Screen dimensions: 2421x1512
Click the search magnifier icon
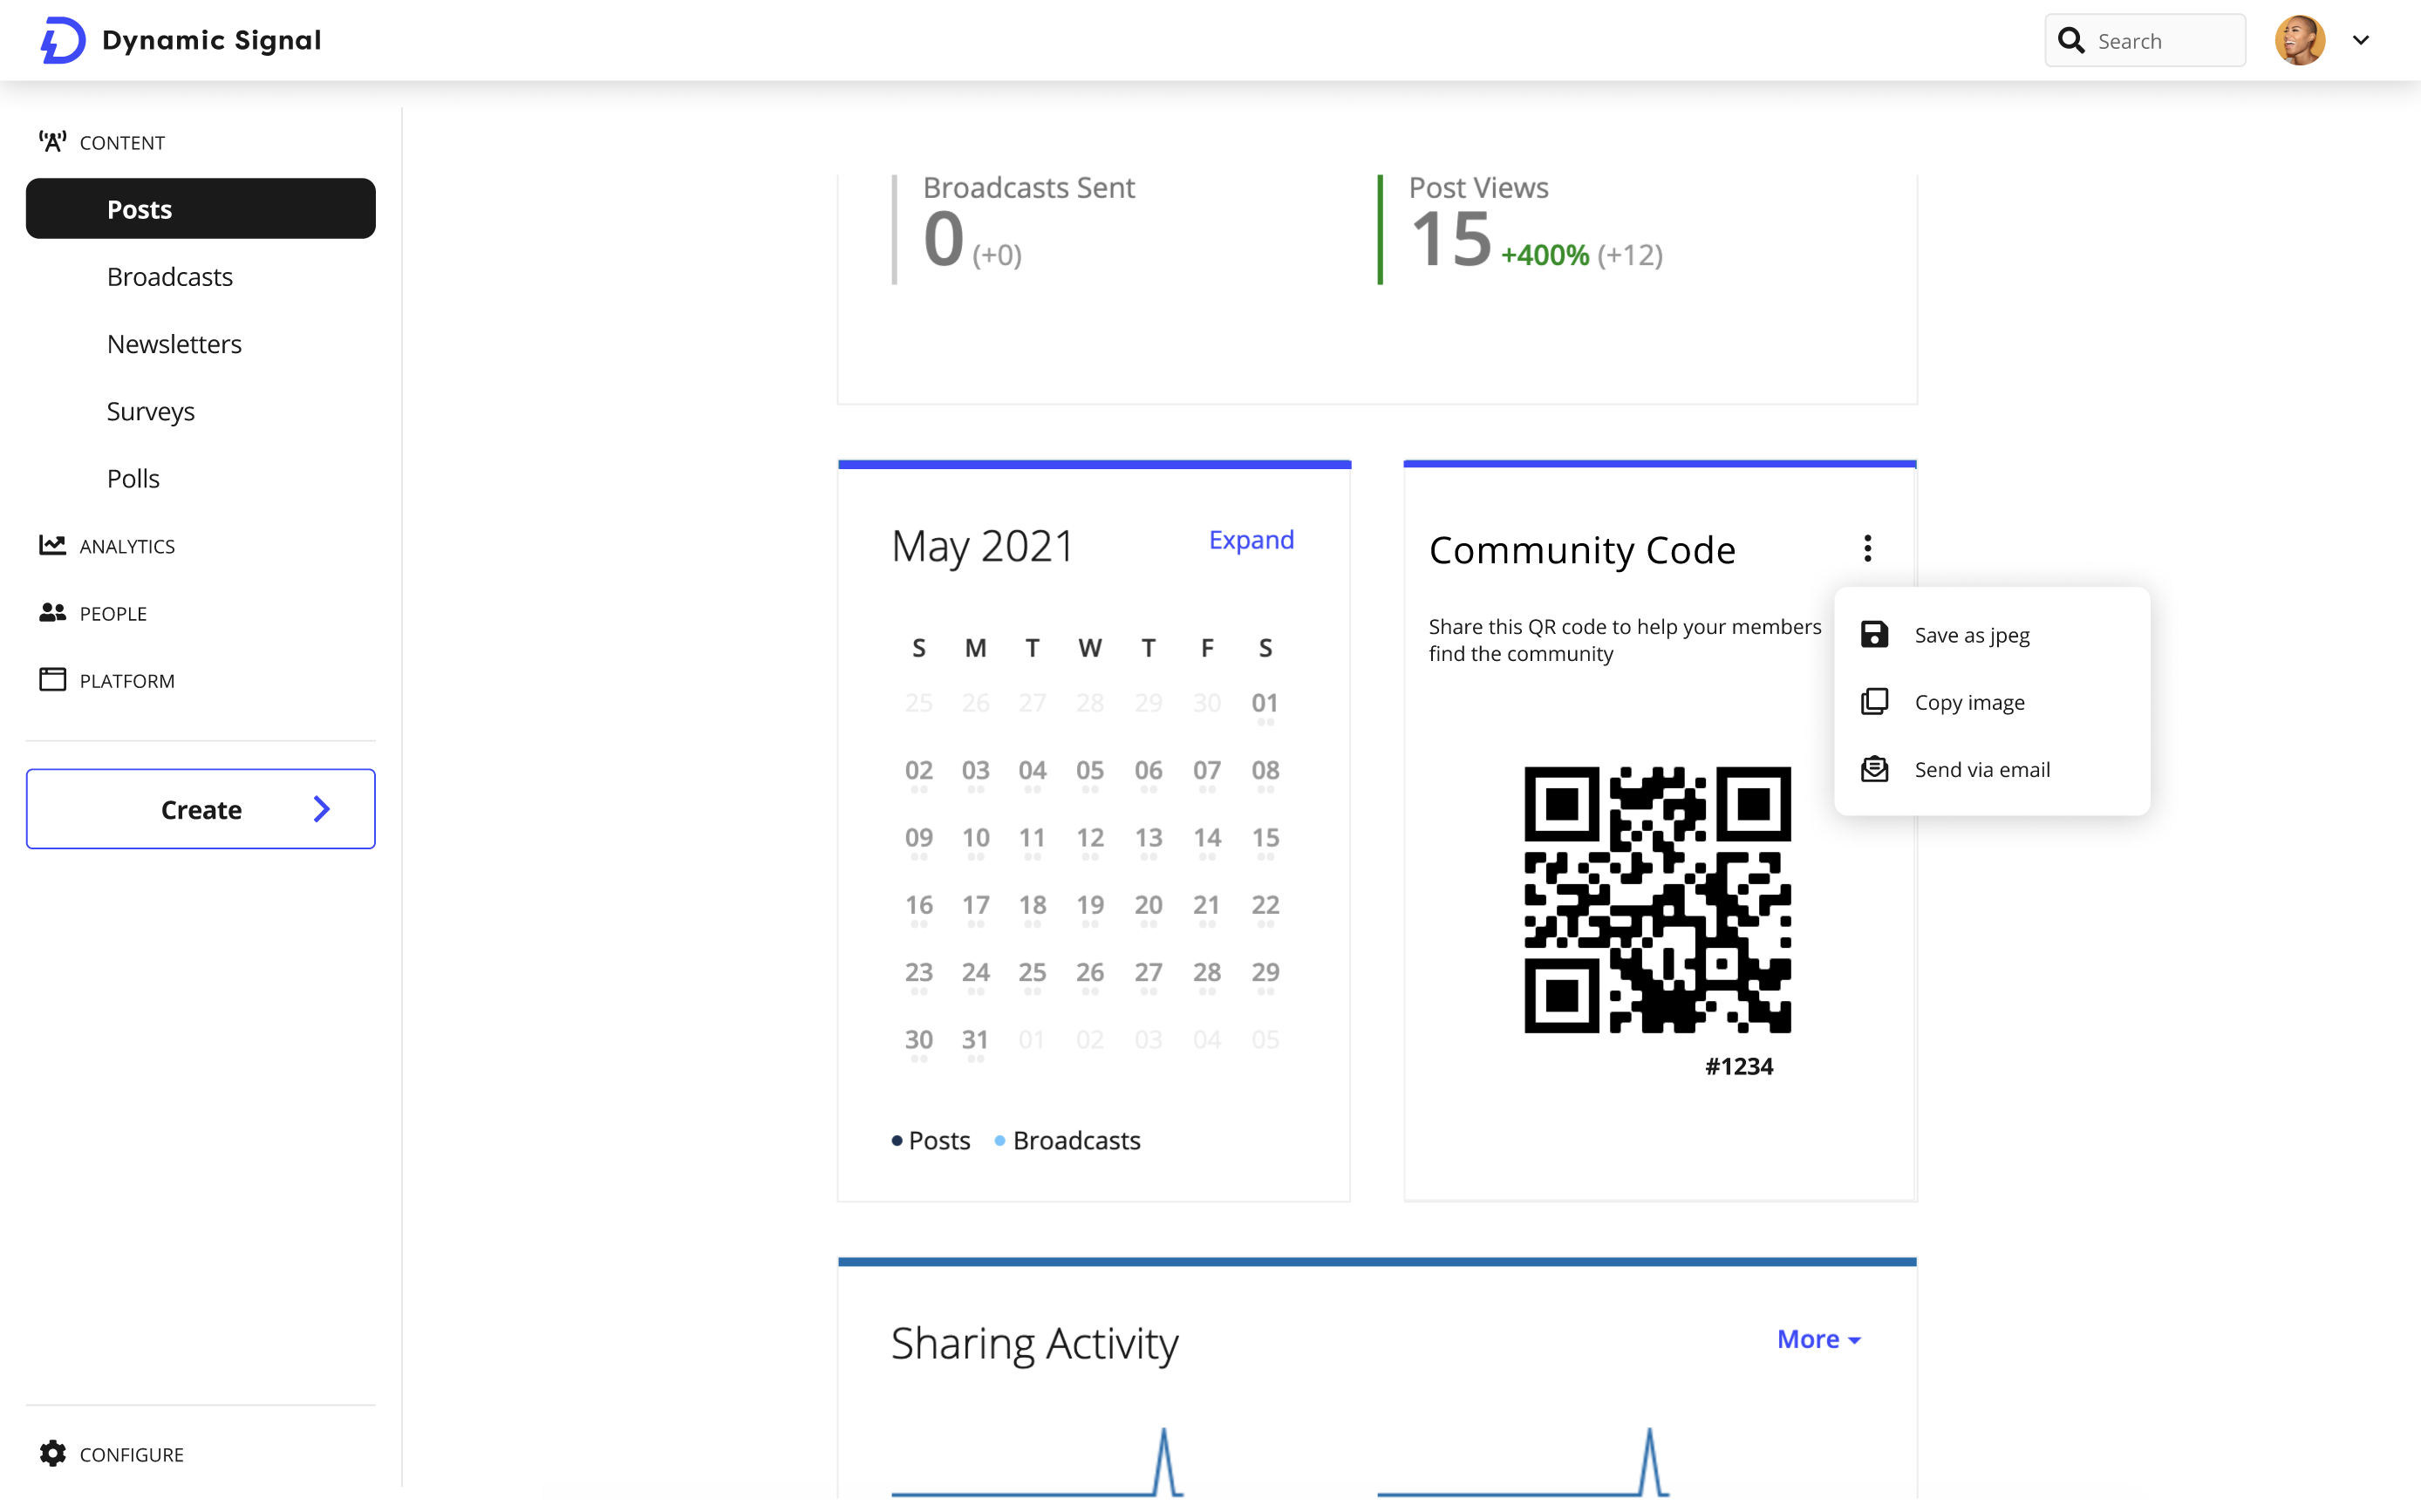point(2071,40)
